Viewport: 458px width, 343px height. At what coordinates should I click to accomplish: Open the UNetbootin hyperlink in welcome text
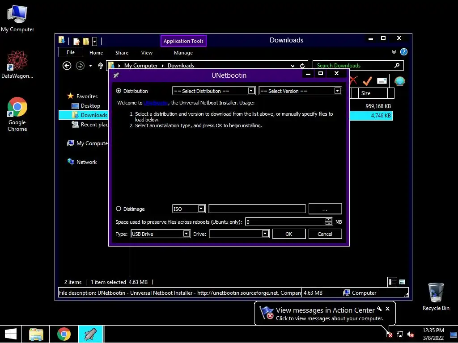[x=156, y=103]
